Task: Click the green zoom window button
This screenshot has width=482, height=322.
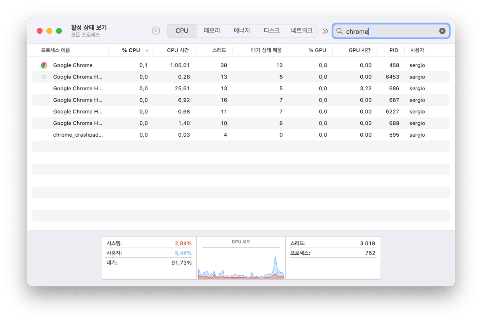Action: tap(59, 31)
